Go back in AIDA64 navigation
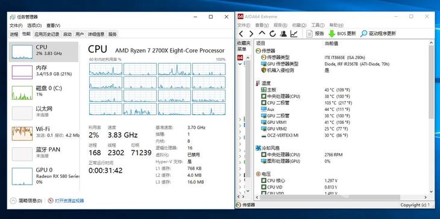This screenshot has width=440, height=219. (x=241, y=34)
